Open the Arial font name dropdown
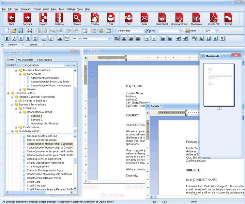This screenshot has height=204, width=245. 109,39
